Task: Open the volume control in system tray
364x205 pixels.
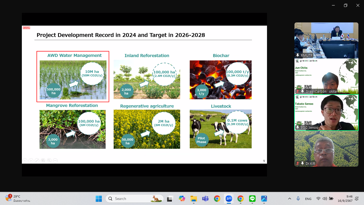Action: pyautogui.click(x=325, y=199)
